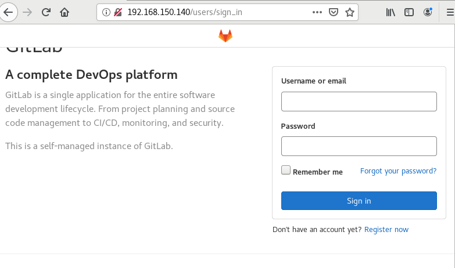Screen dimensions: 455x268
Task: Focus the Username or email field
Action: coord(359,102)
